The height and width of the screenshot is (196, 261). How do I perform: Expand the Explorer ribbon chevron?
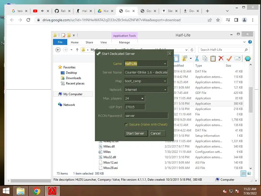(x=244, y=42)
